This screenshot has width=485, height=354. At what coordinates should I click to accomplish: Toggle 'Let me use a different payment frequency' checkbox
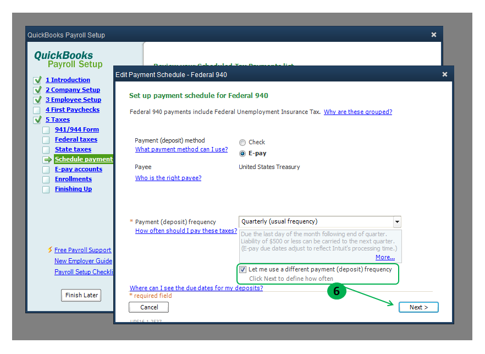coord(243,269)
